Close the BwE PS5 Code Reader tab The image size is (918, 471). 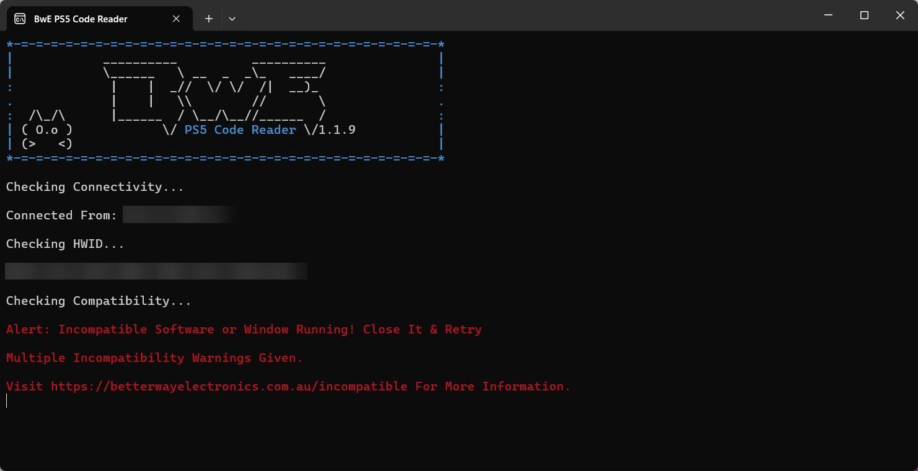click(176, 19)
